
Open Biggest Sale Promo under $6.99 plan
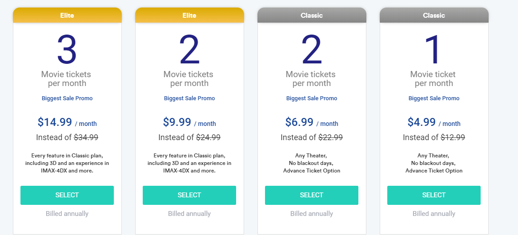(x=312, y=98)
